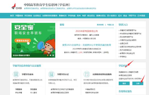149x95 pixels.
Task: Open 教育部学籍在线验证报告 link
Action: click(60, 93)
